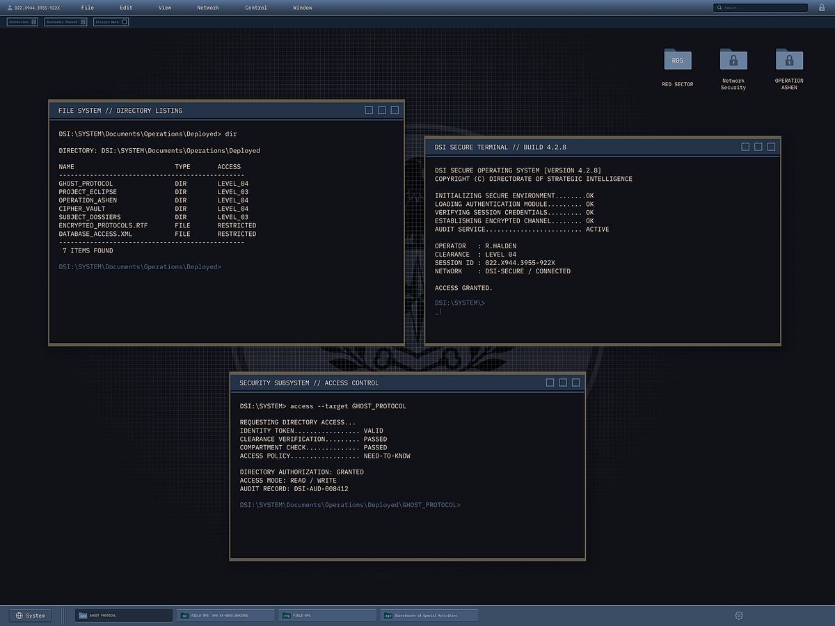The width and height of the screenshot is (835, 626).
Task: Click the DSI SECURE TERMINAL // BUILD 4.2.8 title
Action: 502,147
